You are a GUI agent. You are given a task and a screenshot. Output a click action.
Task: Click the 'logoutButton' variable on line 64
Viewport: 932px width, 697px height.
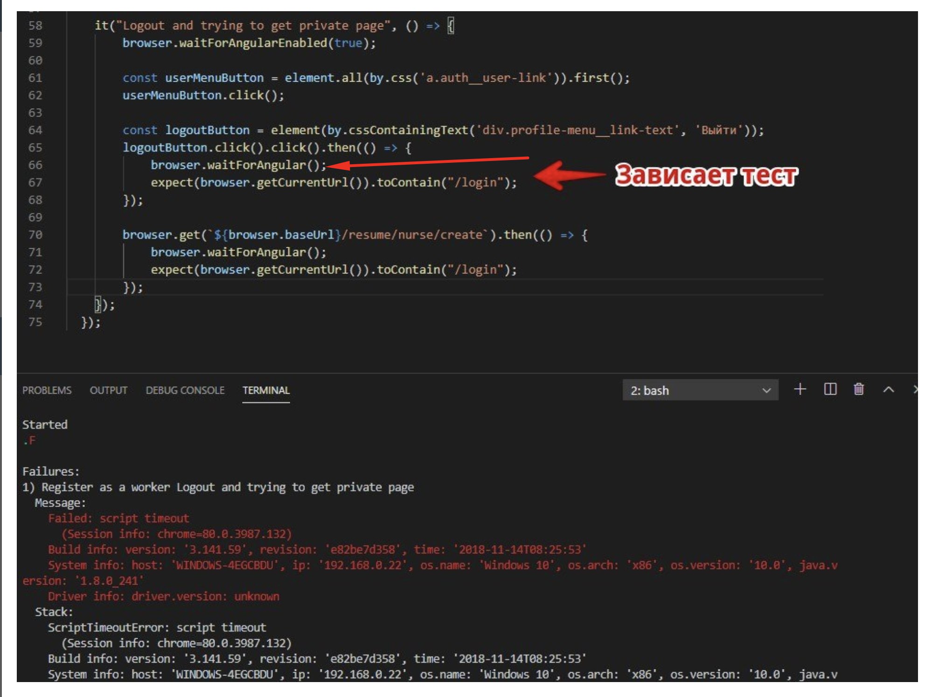(x=207, y=130)
